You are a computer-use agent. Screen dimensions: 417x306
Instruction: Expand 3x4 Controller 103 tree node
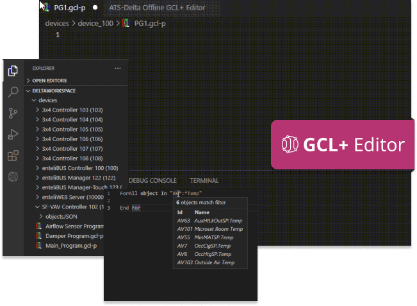click(72, 110)
